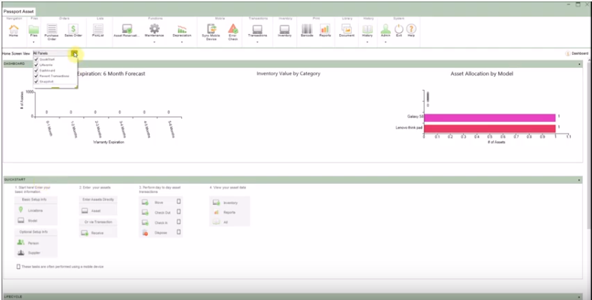Open the Barcode print tool

307,30
